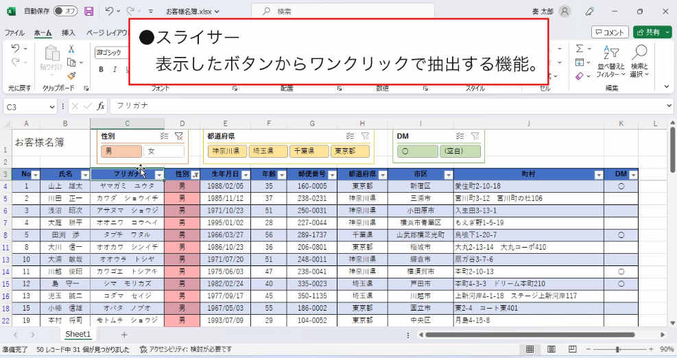The image size is (677, 358).
Task: Select 女 in 性別 slicer
Action: pos(164,151)
